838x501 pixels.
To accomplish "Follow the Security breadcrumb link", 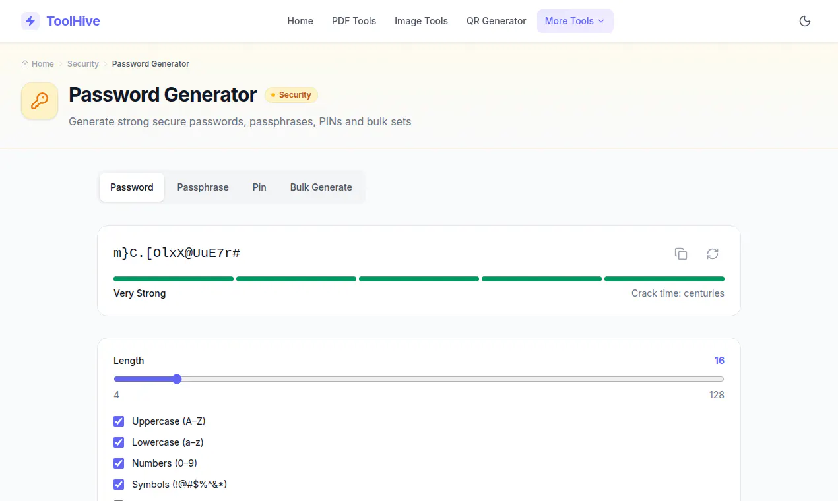I will 83,64.
